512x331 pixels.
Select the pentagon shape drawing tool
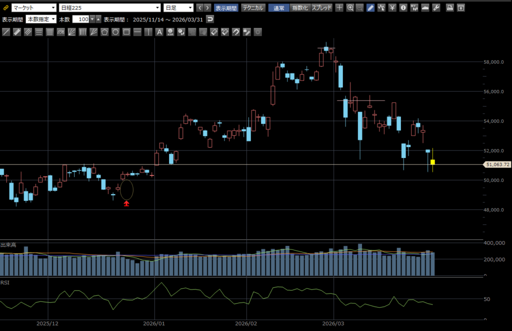click(104, 32)
